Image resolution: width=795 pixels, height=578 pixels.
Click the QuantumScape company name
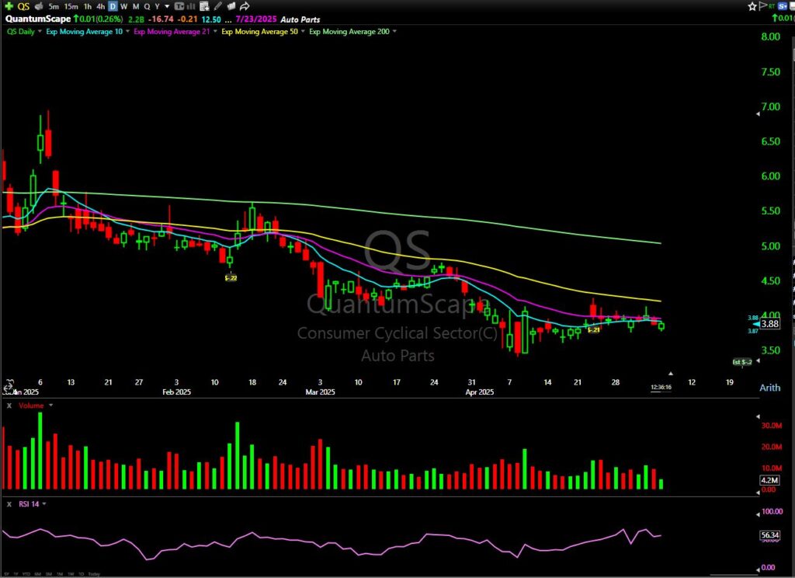tap(37, 19)
